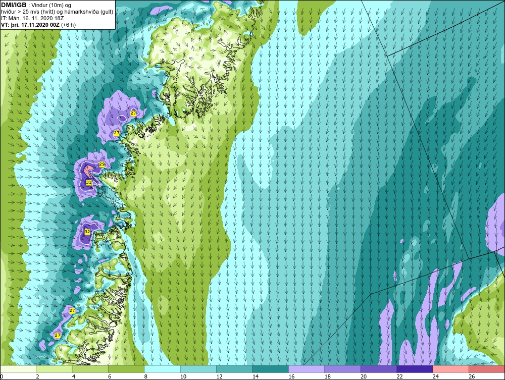Screen dimensions: 505x380
Task: Click the legend scale value 2
Action: click(x=38, y=376)
